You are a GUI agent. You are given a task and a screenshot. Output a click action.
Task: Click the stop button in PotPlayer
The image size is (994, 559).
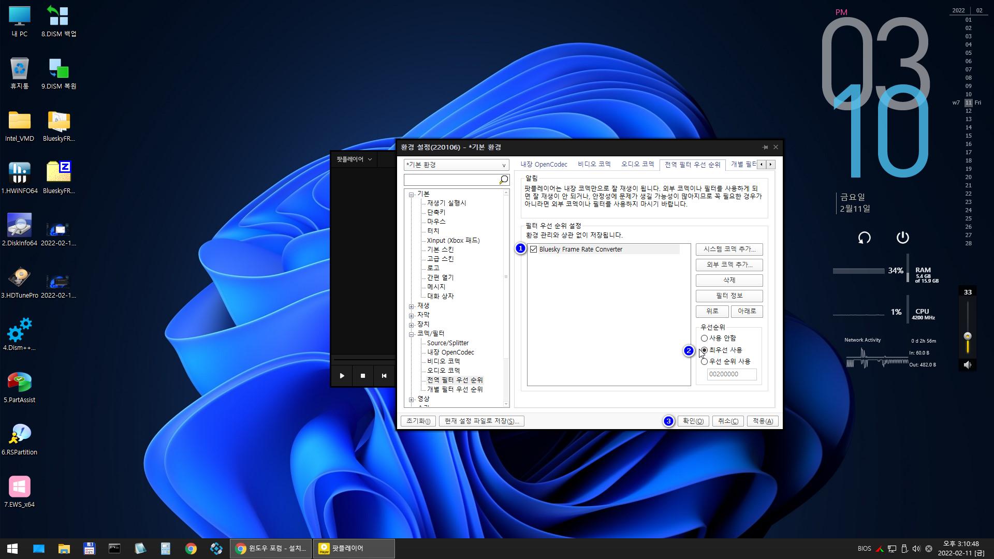point(363,376)
